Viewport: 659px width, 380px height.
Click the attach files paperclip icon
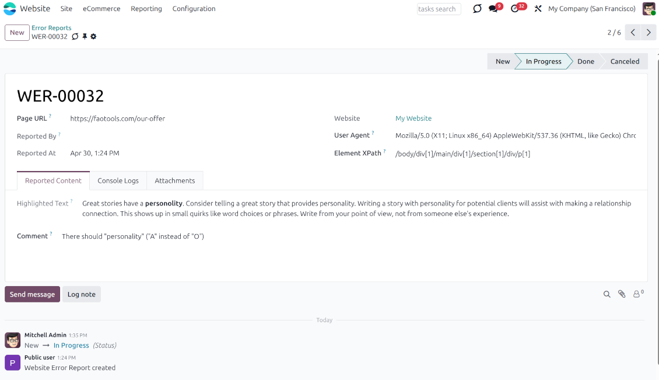click(622, 294)
